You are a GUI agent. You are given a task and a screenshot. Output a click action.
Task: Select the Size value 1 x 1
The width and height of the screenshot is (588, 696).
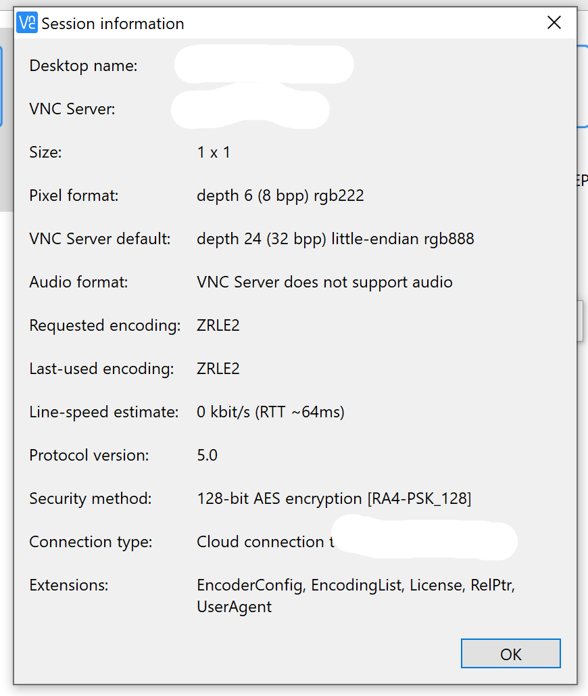click(214, 152)
